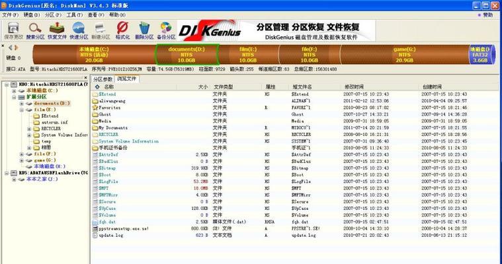
Task: Click the temp folder icon in tree
Action: tap(36, 141)
